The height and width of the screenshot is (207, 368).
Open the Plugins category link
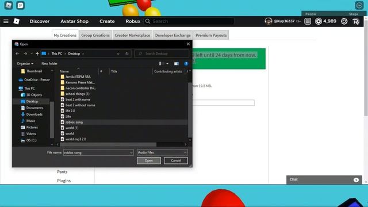tap(64, 181)
